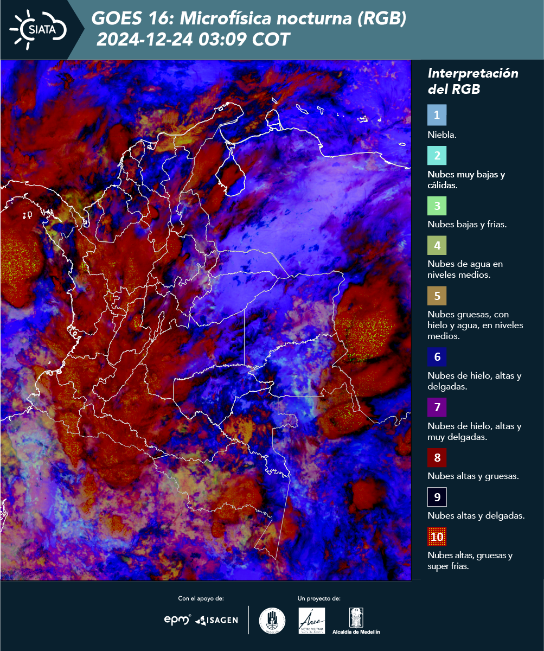Select legend swatch 2, very low warm clouds
Image resolution: width=544 pixels, height=651 pixels.
click(x=437, y=156)
